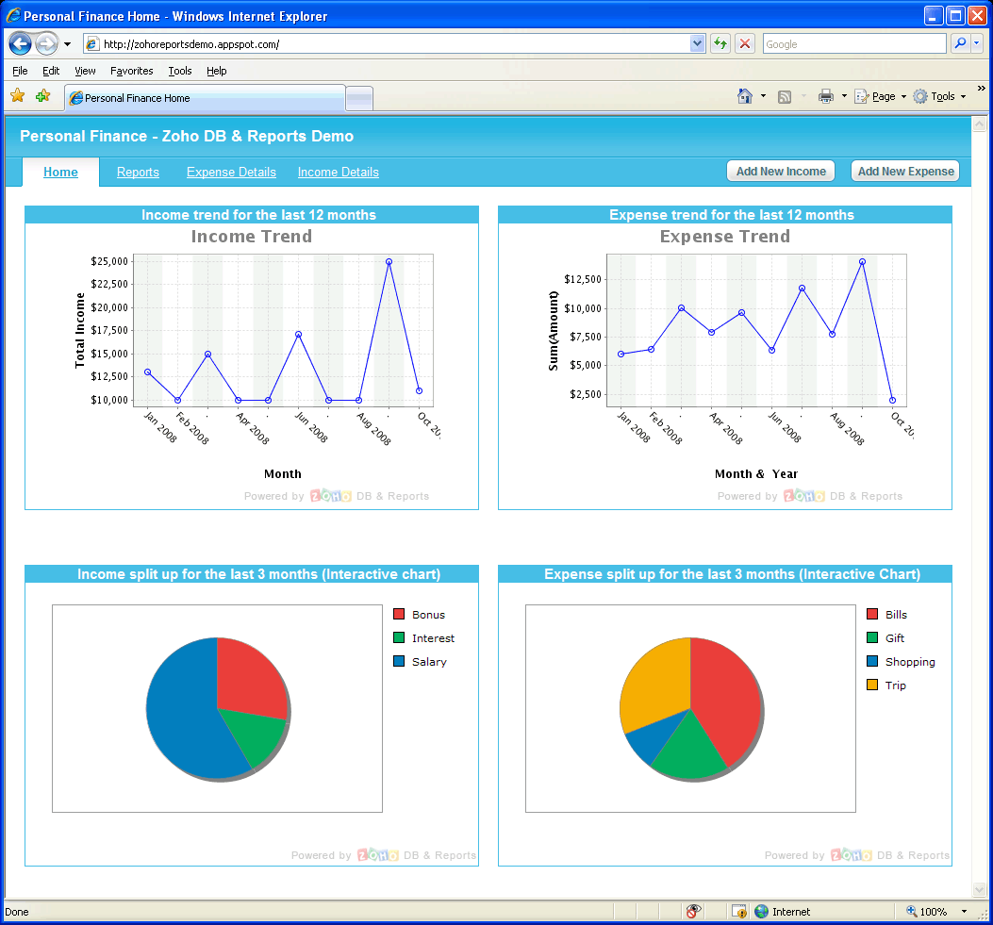The height and width of the screenshot is (925, 993).
Task: Open the Page menu dropdown
Action: 881,96
